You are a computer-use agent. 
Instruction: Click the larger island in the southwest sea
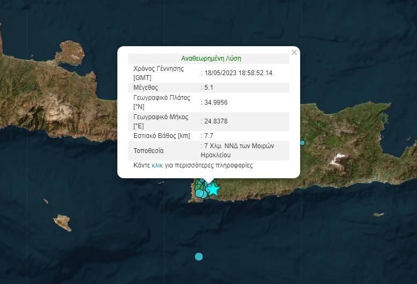[62, 222]
